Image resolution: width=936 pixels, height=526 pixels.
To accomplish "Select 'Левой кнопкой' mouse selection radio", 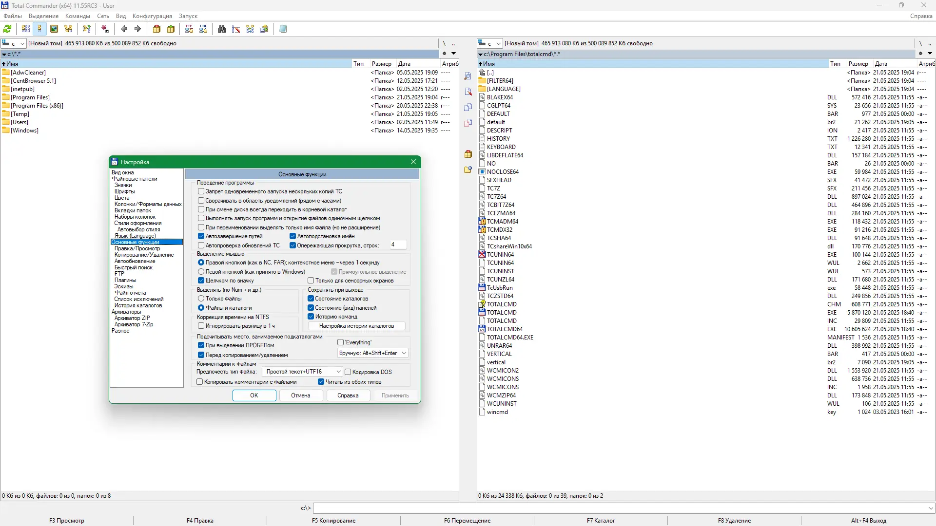I will click(201, 272).
